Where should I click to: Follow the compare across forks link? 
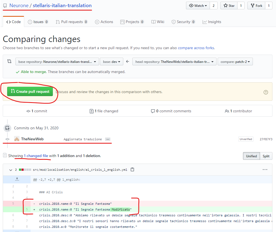pos(196,48)
